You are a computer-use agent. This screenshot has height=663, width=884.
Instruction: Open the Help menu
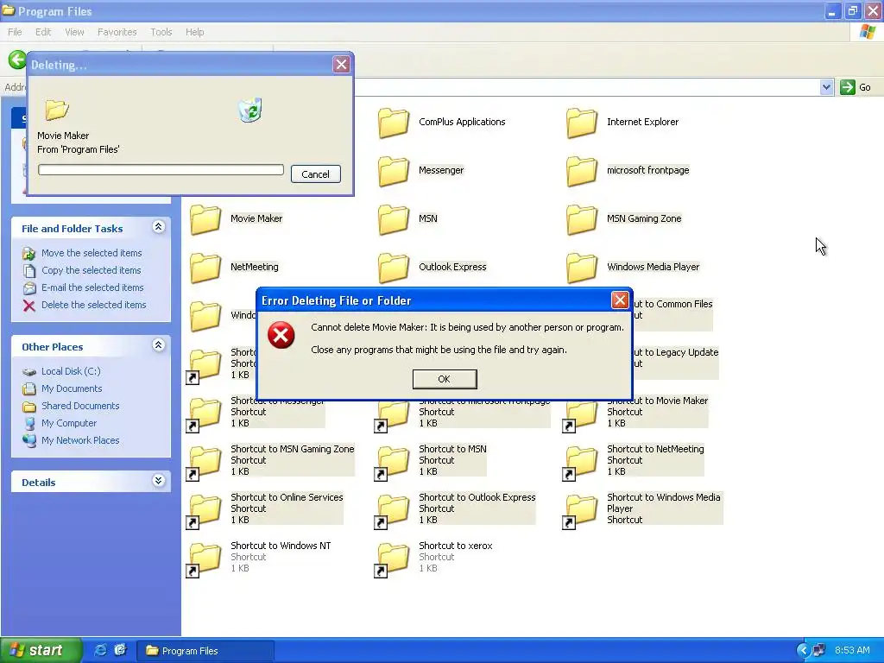pyautogui.click(x=194, y=32)
